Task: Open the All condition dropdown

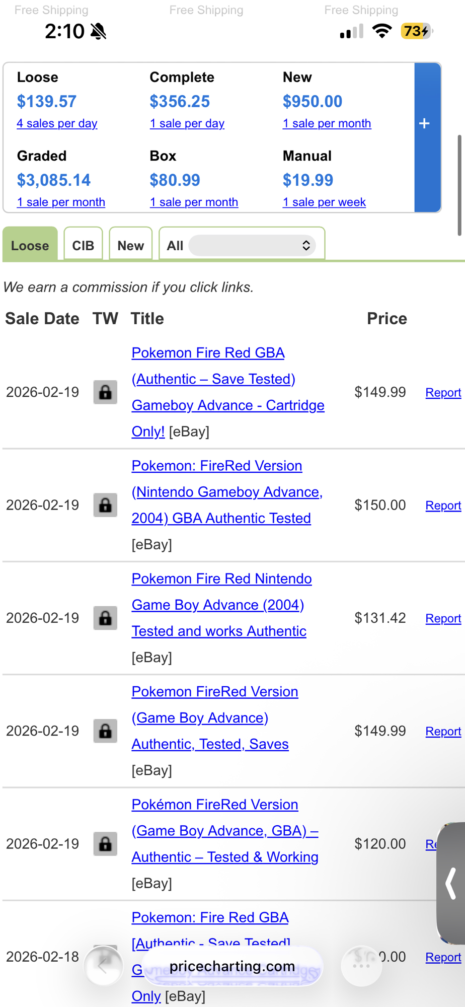Action: (x=252, y=246)
